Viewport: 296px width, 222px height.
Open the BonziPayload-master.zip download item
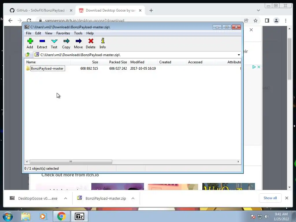[102, 198]
